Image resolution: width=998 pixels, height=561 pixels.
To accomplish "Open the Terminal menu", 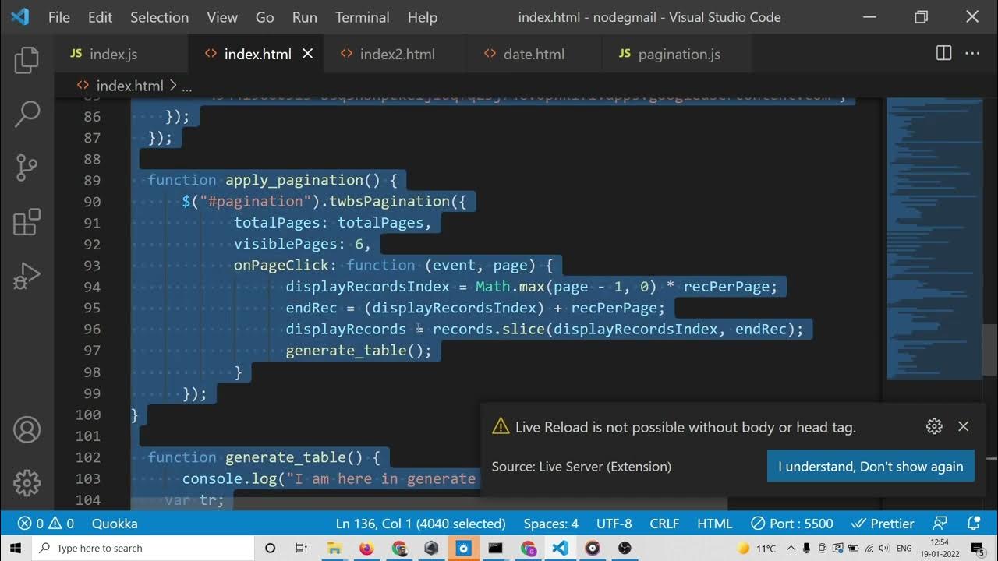I will coord(362,17).
